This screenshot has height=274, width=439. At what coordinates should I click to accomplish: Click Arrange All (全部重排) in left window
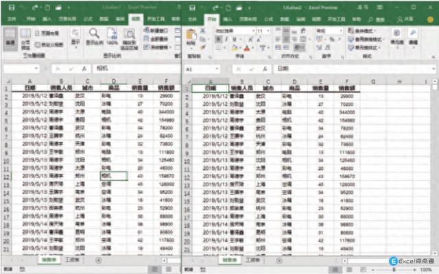point(156,39)
